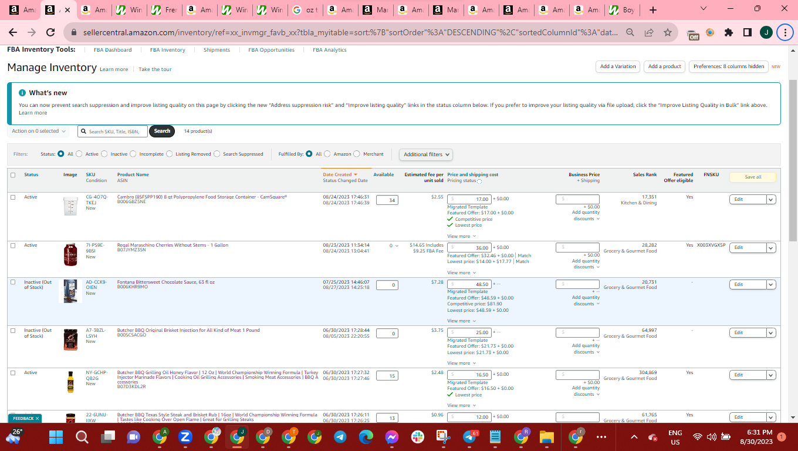Filter Fulfilled By 'Amazon' radio button

tap(327, 154)
